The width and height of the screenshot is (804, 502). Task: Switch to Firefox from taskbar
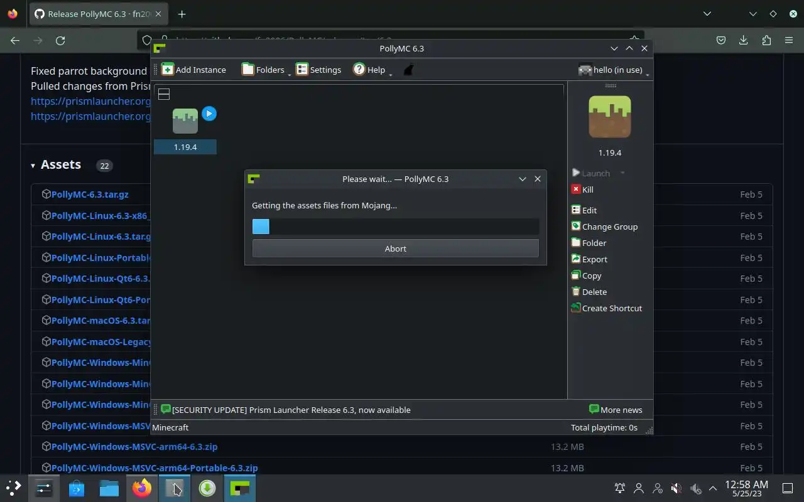[x=142, y=488]
